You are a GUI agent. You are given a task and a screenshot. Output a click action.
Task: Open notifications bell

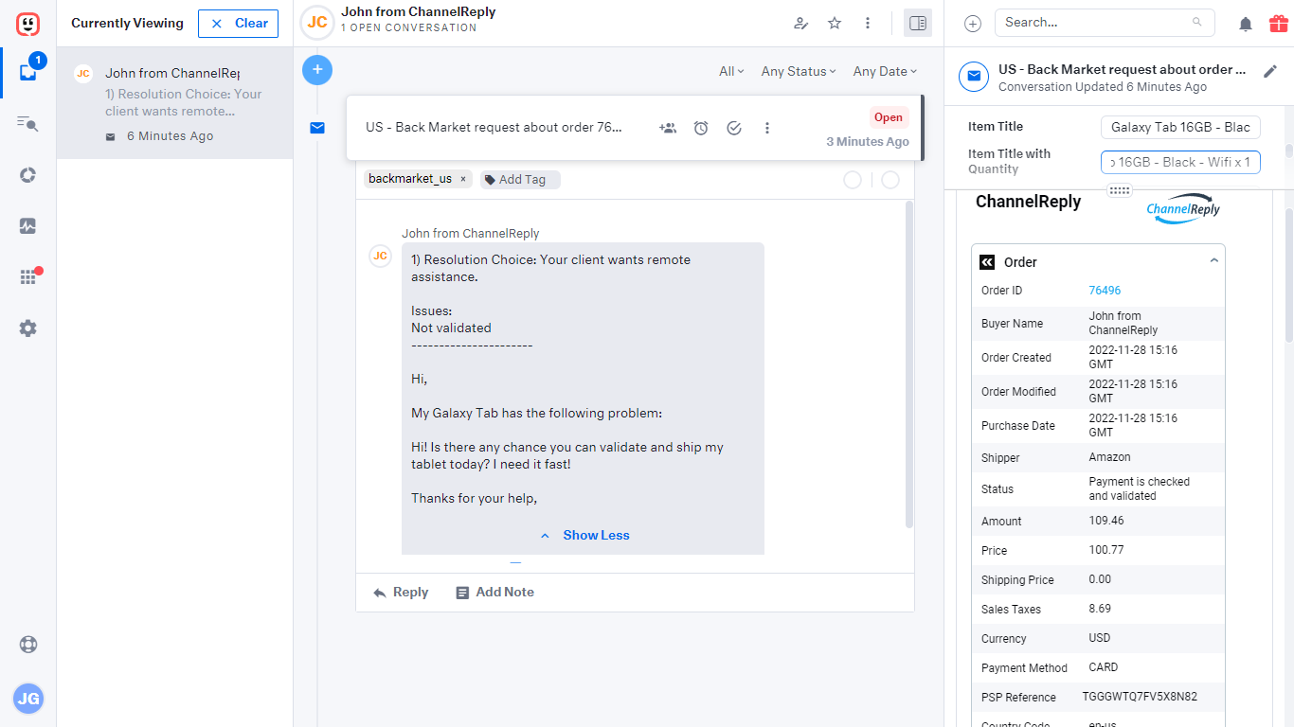pyautogui.click(x=1246, y=24)
